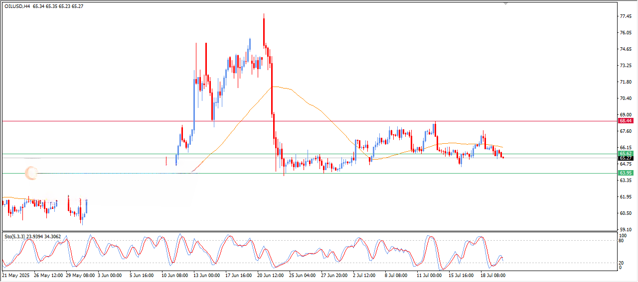638x282 pixels.
Task: Click the 76.05 price scale label
Action: (x=626, y=33)
